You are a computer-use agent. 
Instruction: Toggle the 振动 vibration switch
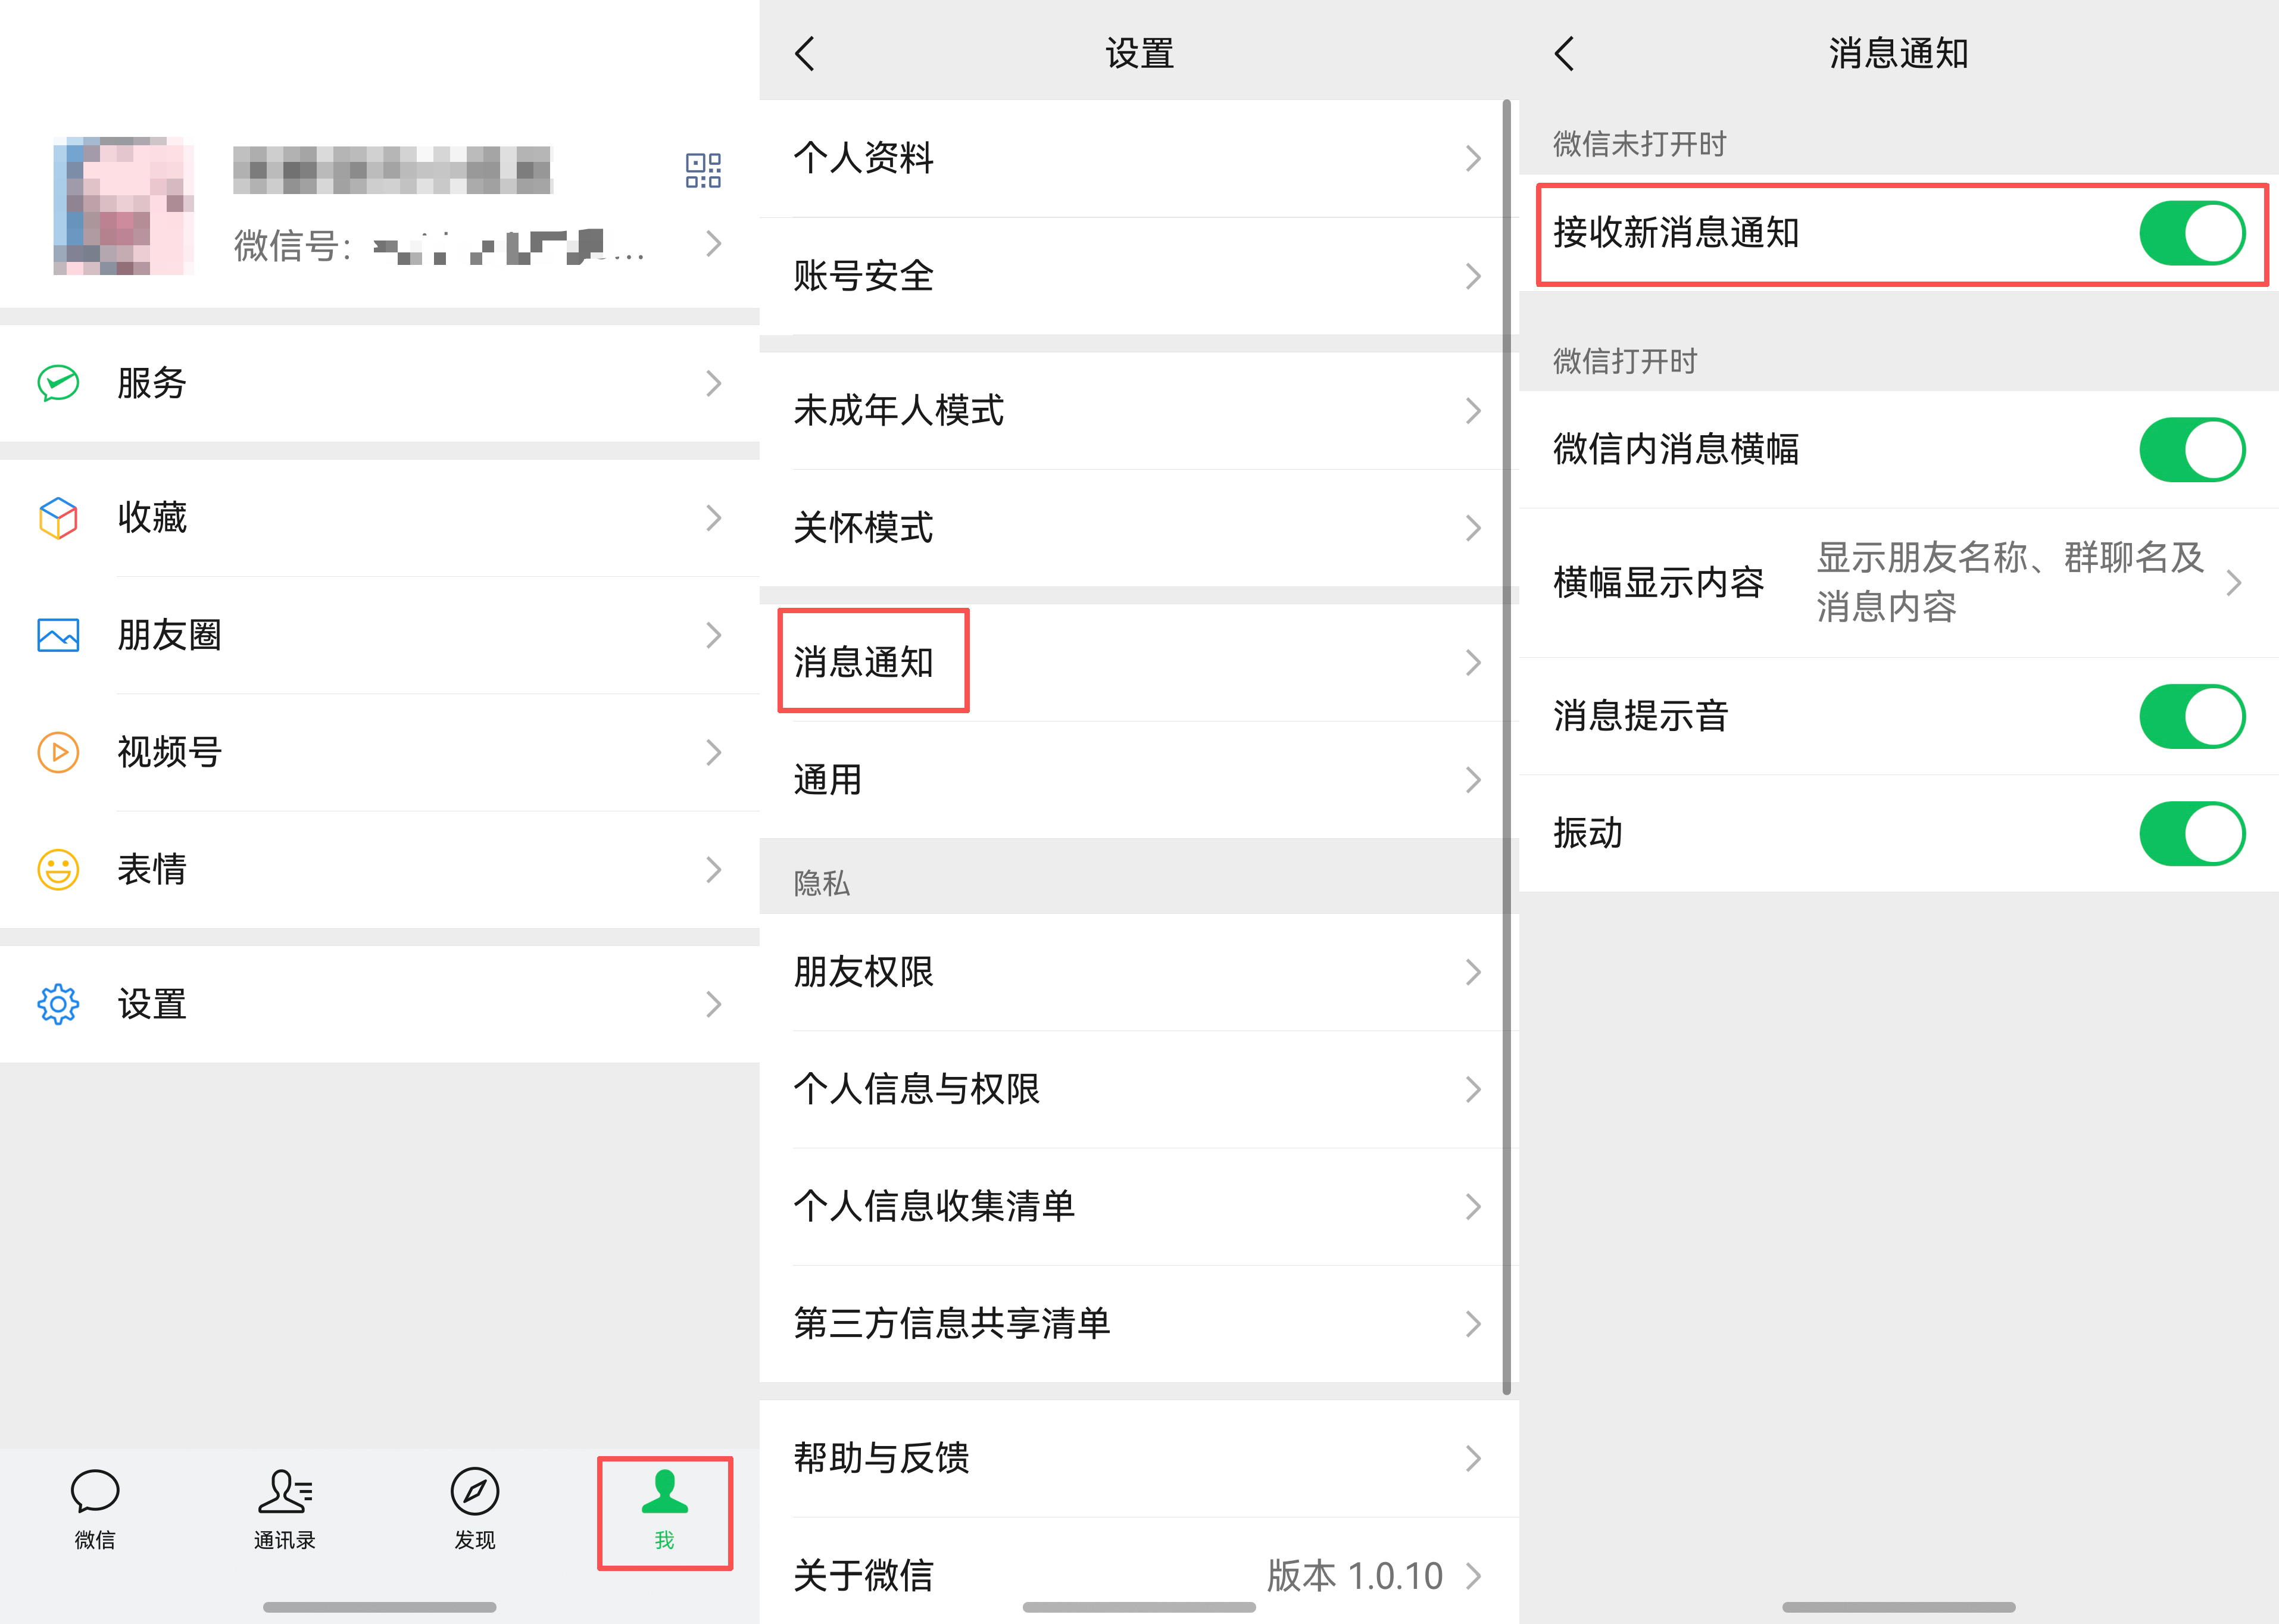coord(2191,833)
